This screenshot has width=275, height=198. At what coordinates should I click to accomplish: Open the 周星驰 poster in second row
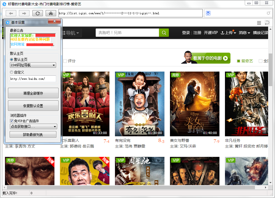(140, 171)
